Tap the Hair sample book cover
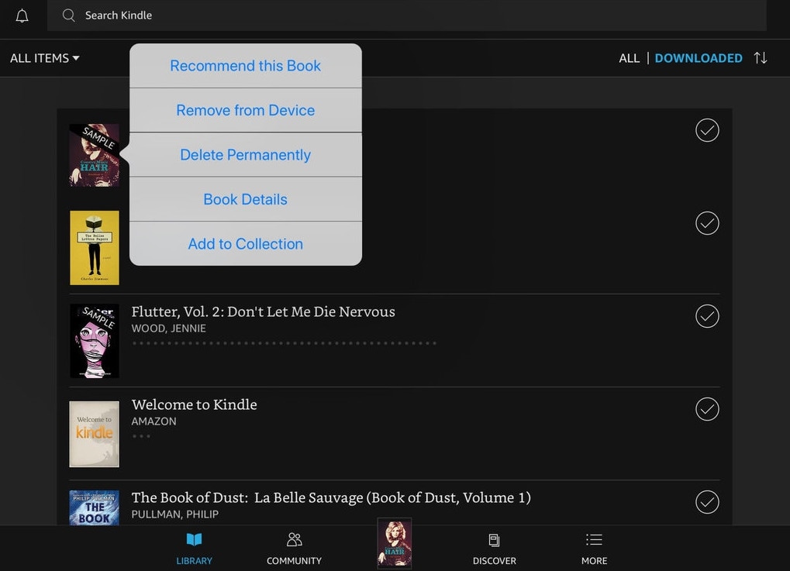This screenshot has width=790, height=571. pos(95,155)
